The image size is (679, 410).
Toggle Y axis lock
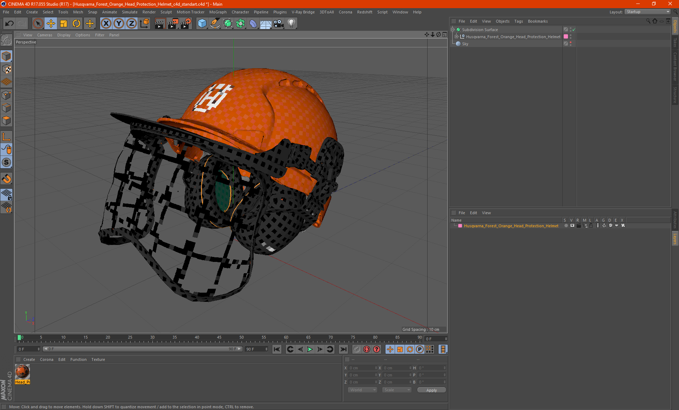(119, 24)
